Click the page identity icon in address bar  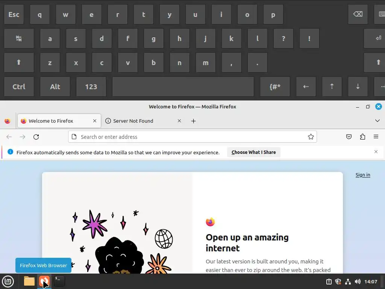74,137
